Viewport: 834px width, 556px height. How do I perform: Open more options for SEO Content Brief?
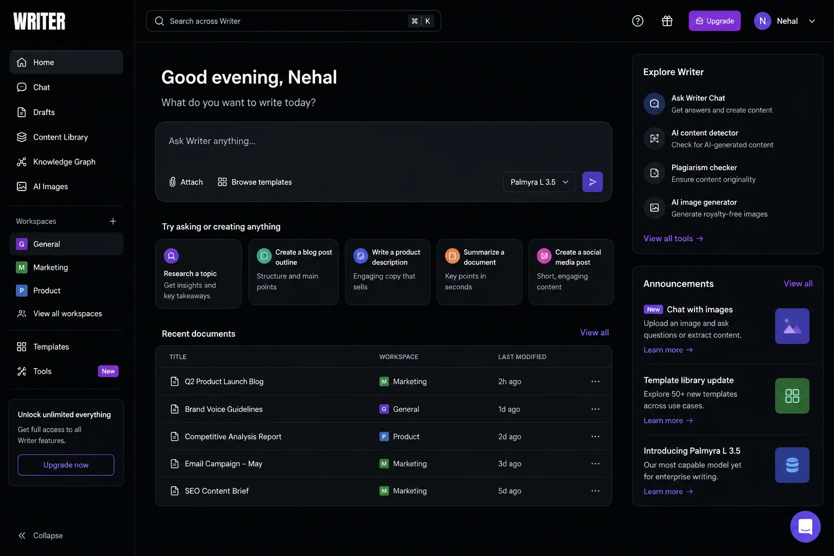[596, 491]
